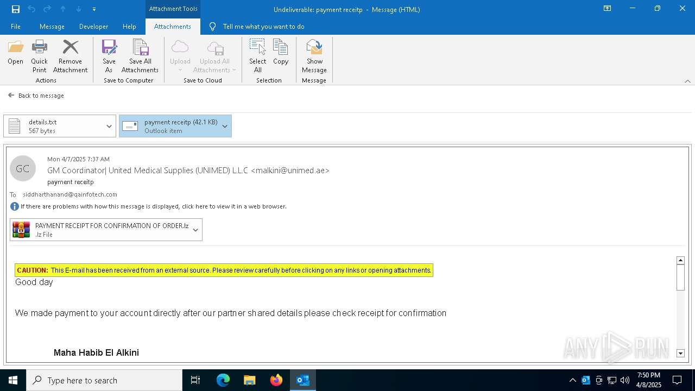Viewport: 695px width, 391px height.
Task: Expand payment receitp attachment dropdown arrow
Action: click(x=225, y=127)
